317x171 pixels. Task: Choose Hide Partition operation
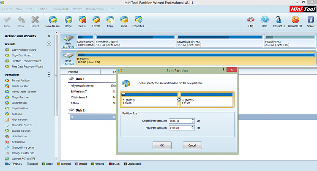pyautogui.click(x=19, y=136)
